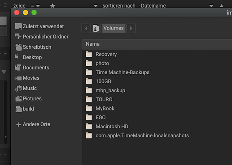Open Pictures sidebar location
This screenshot has height=165, width=232.
[x=28, y=98]
